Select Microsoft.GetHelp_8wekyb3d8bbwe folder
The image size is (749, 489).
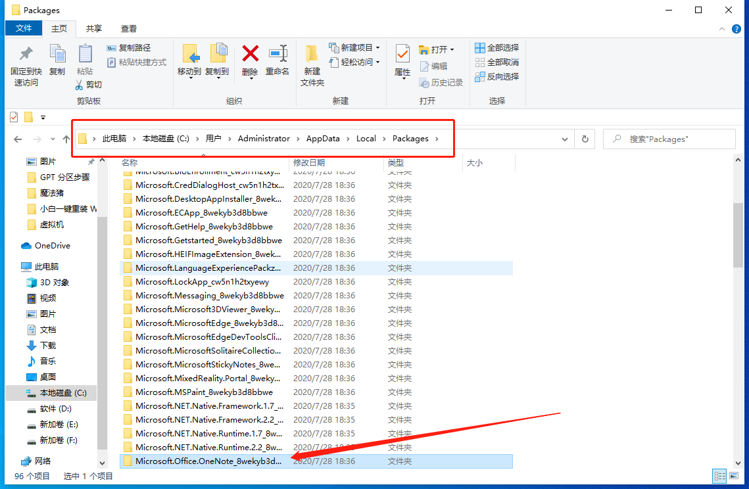tap(316, 226)
